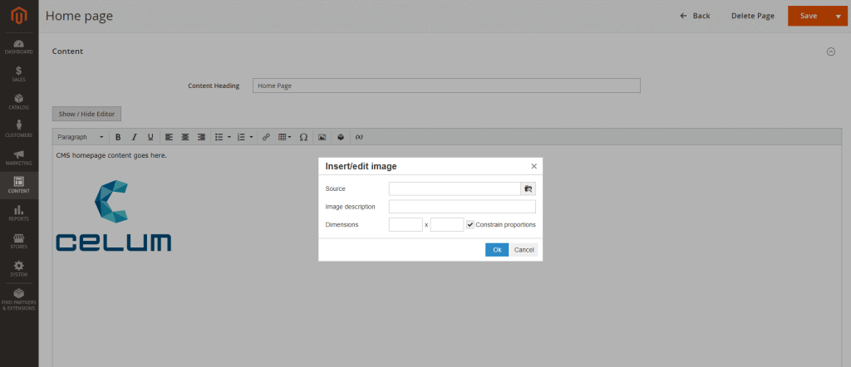Click the insert widget icon
This screenshot has height=367, width=851.
(x=340, y=137)
